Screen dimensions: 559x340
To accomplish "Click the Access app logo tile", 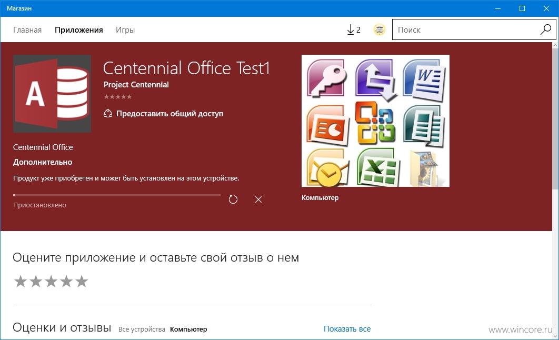I will coord(52,94).
